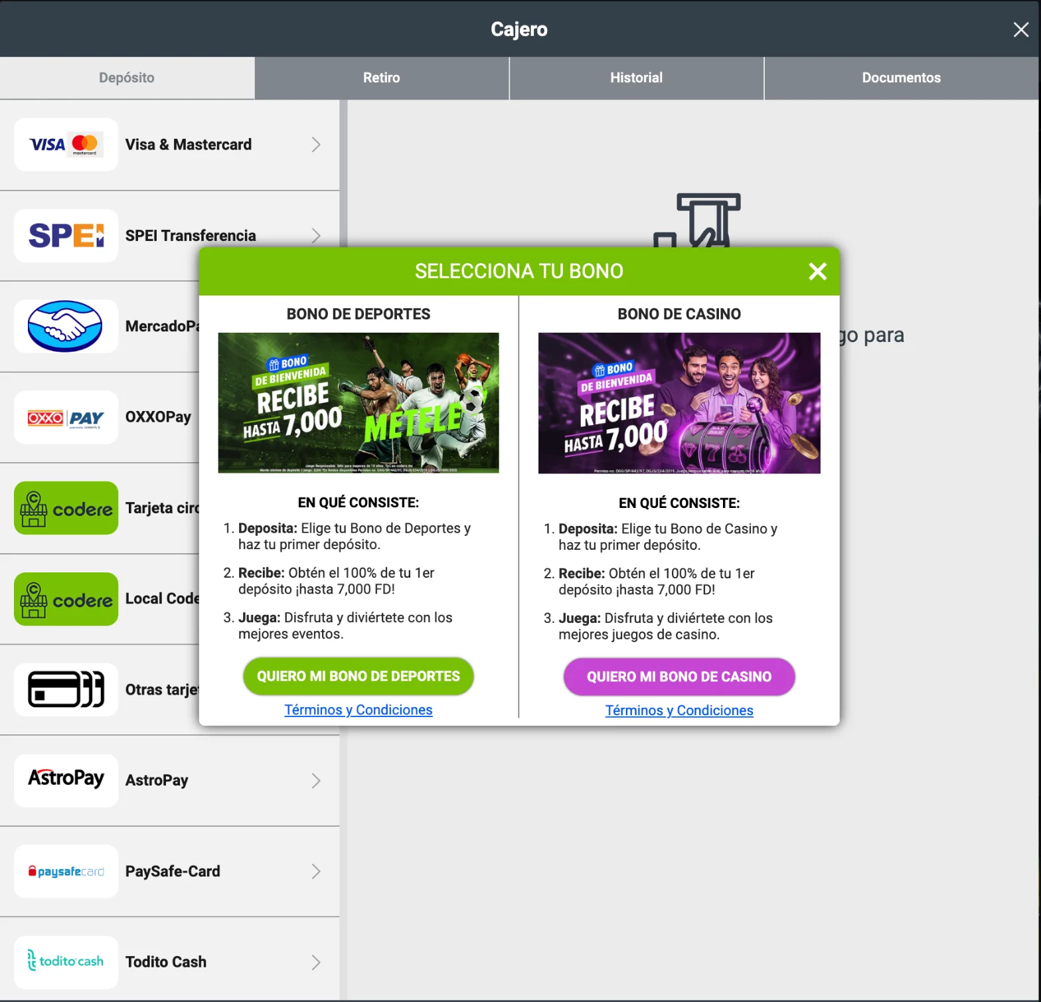
Task: Click the OXXO Pay logo icon
Action: click(x=66, y=417)
